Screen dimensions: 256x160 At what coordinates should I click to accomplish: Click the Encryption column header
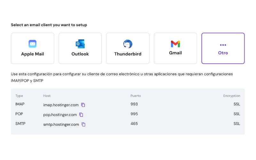tap(232, 96)
